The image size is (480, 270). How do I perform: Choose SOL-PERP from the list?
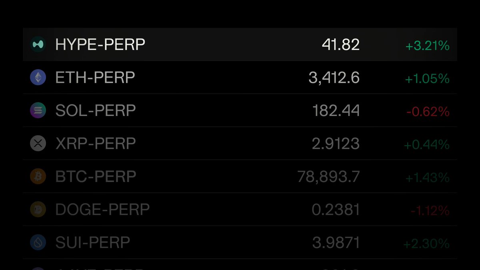240,110
